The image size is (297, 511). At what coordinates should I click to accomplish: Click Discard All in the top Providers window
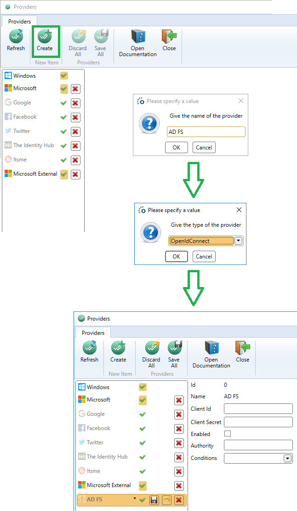pyautogui.click(x=78, y=43)
